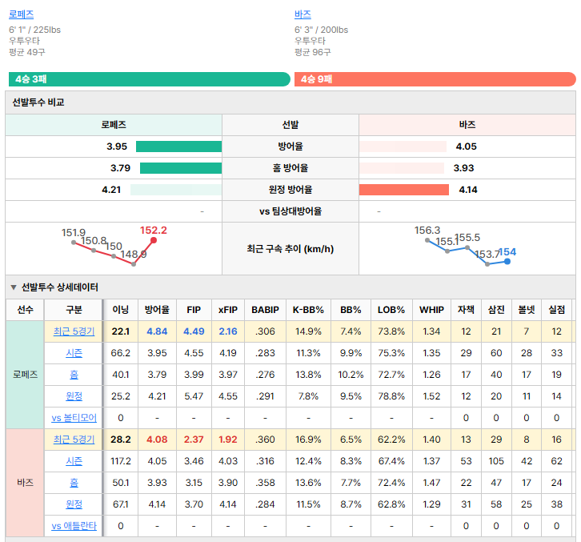
Task: Click the 바즈 player cell in detail table
Action: point(25,483)
